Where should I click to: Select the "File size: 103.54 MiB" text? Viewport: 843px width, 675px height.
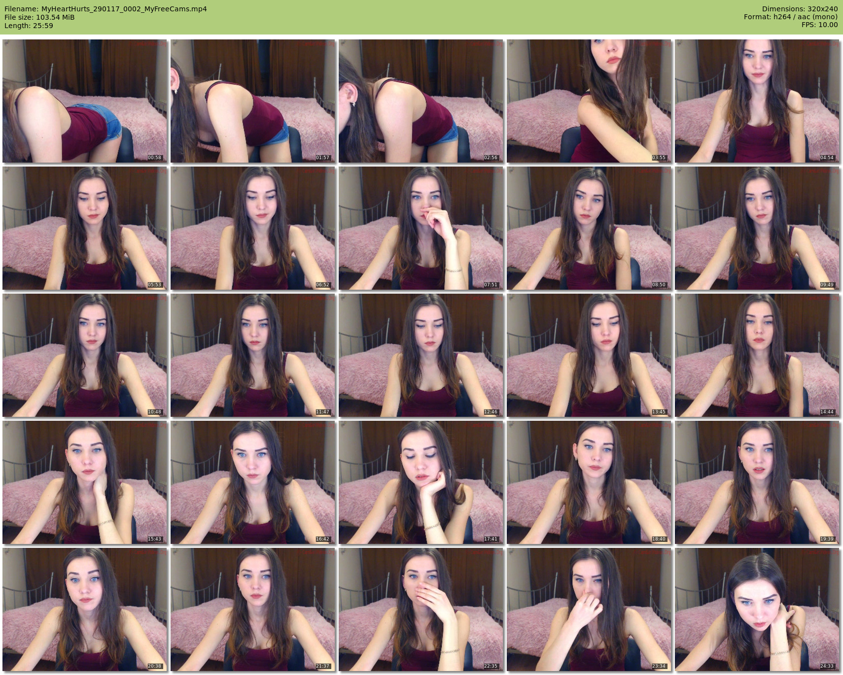pos(39,17)
